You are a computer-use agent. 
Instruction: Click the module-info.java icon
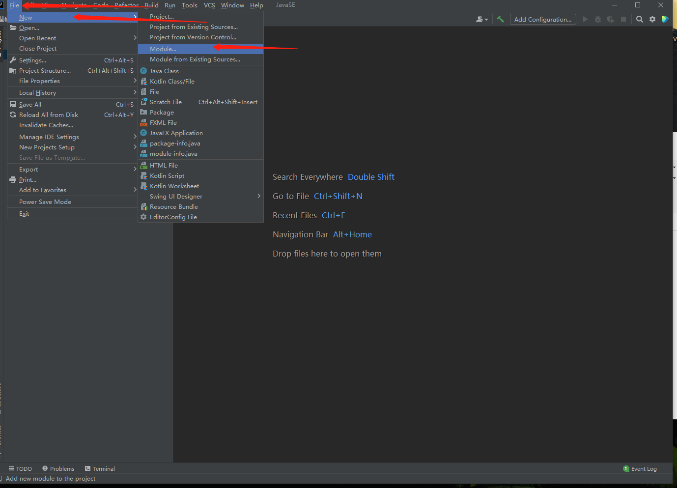[143, 154]
